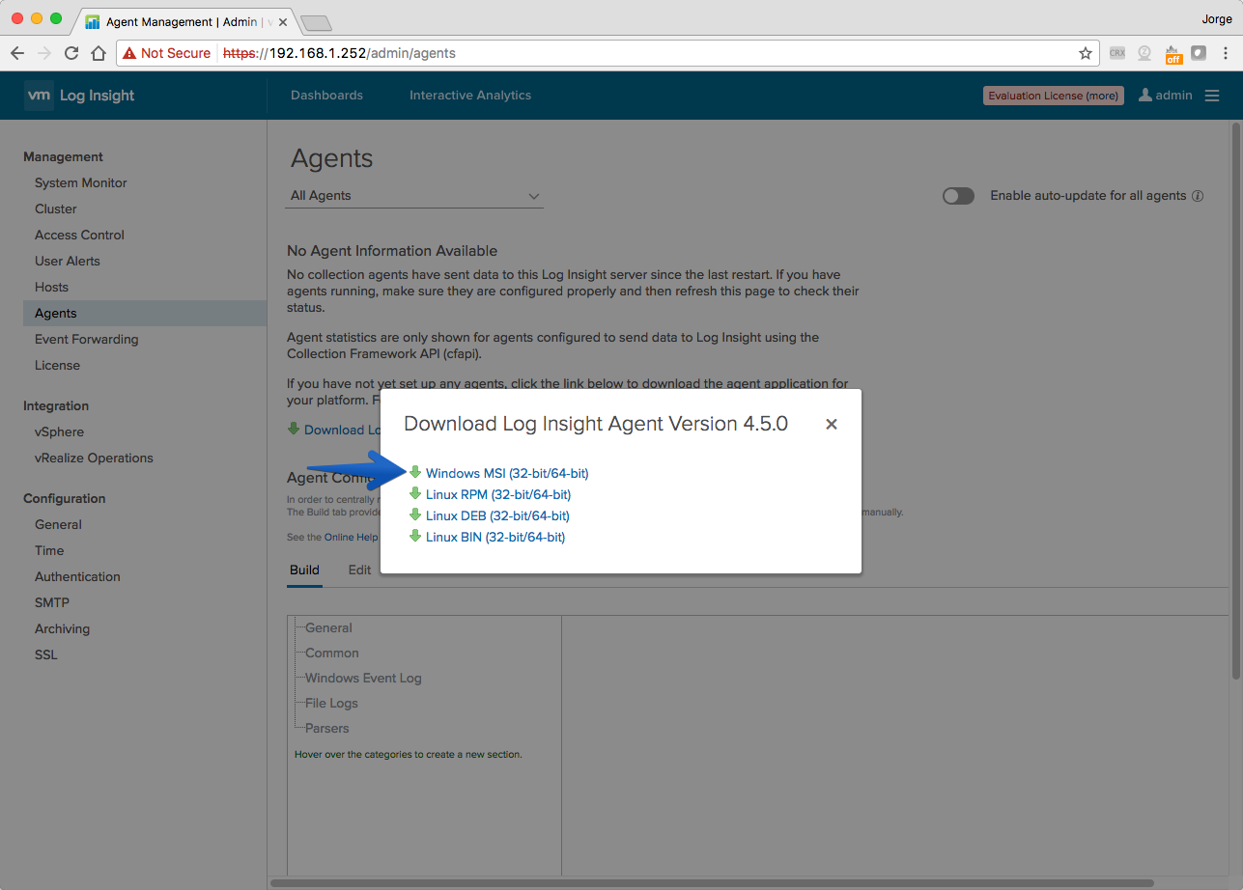Click the Jorge profile button
This screenshot has height=890, width=1243.
tap(1216, 18)
